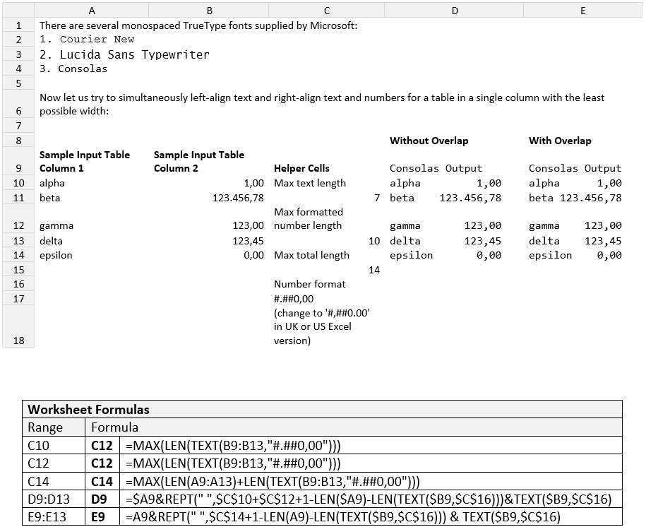Click value 123,45 in column B
Image resolution: width=646 pixels, height=527 pixels.
248,241
